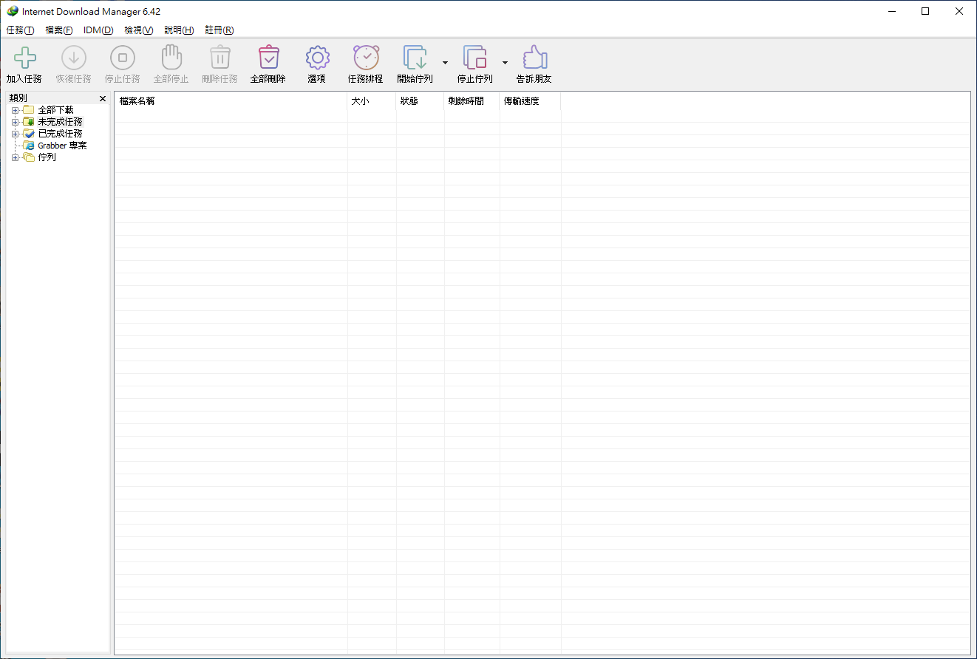Click the 全部刪除 (delete all) trash icon
Viewport: 977px width, 659px height.
pos(268,58)
